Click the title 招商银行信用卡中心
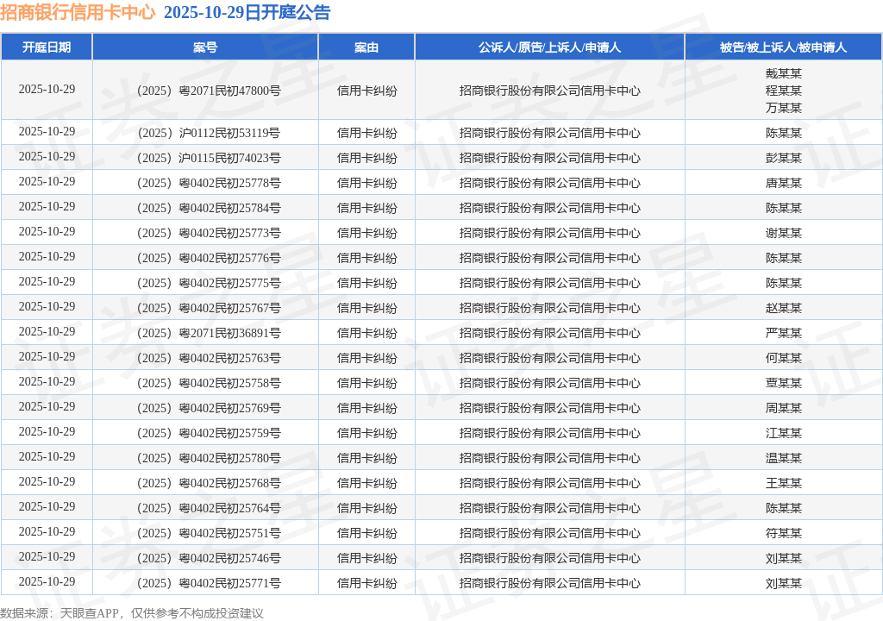 (78, 12)
